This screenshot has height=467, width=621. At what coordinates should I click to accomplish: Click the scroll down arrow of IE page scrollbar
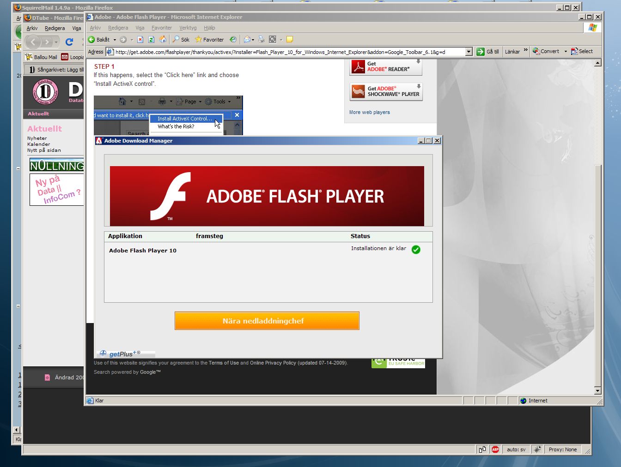[x=597, y=390]
